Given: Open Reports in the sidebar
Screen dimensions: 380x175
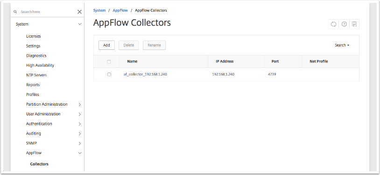Looking at the screenshot, I should pos(33,85).
